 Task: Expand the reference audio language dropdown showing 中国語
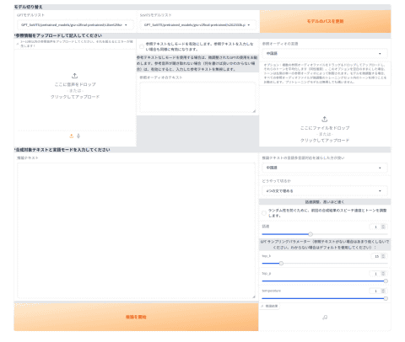point(325,53)
